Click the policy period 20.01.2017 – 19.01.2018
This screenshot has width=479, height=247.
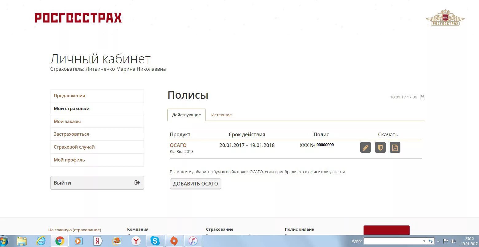[247, 145]
